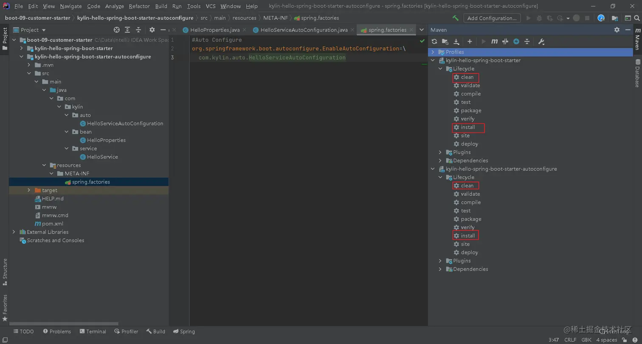This screenshot has height=344, width=642.
Task: Click Expand All icon in Project panel
Action: pyautogui.click(x=127, y=30)
